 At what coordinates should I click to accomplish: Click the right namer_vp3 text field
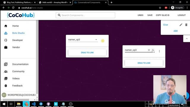point(136,50)
